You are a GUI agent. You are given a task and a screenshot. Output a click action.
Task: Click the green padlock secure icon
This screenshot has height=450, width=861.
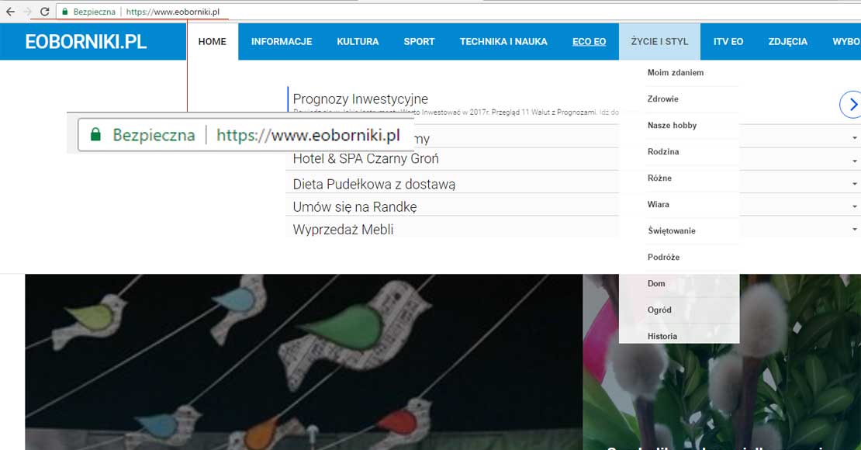(x=65, y=12)
